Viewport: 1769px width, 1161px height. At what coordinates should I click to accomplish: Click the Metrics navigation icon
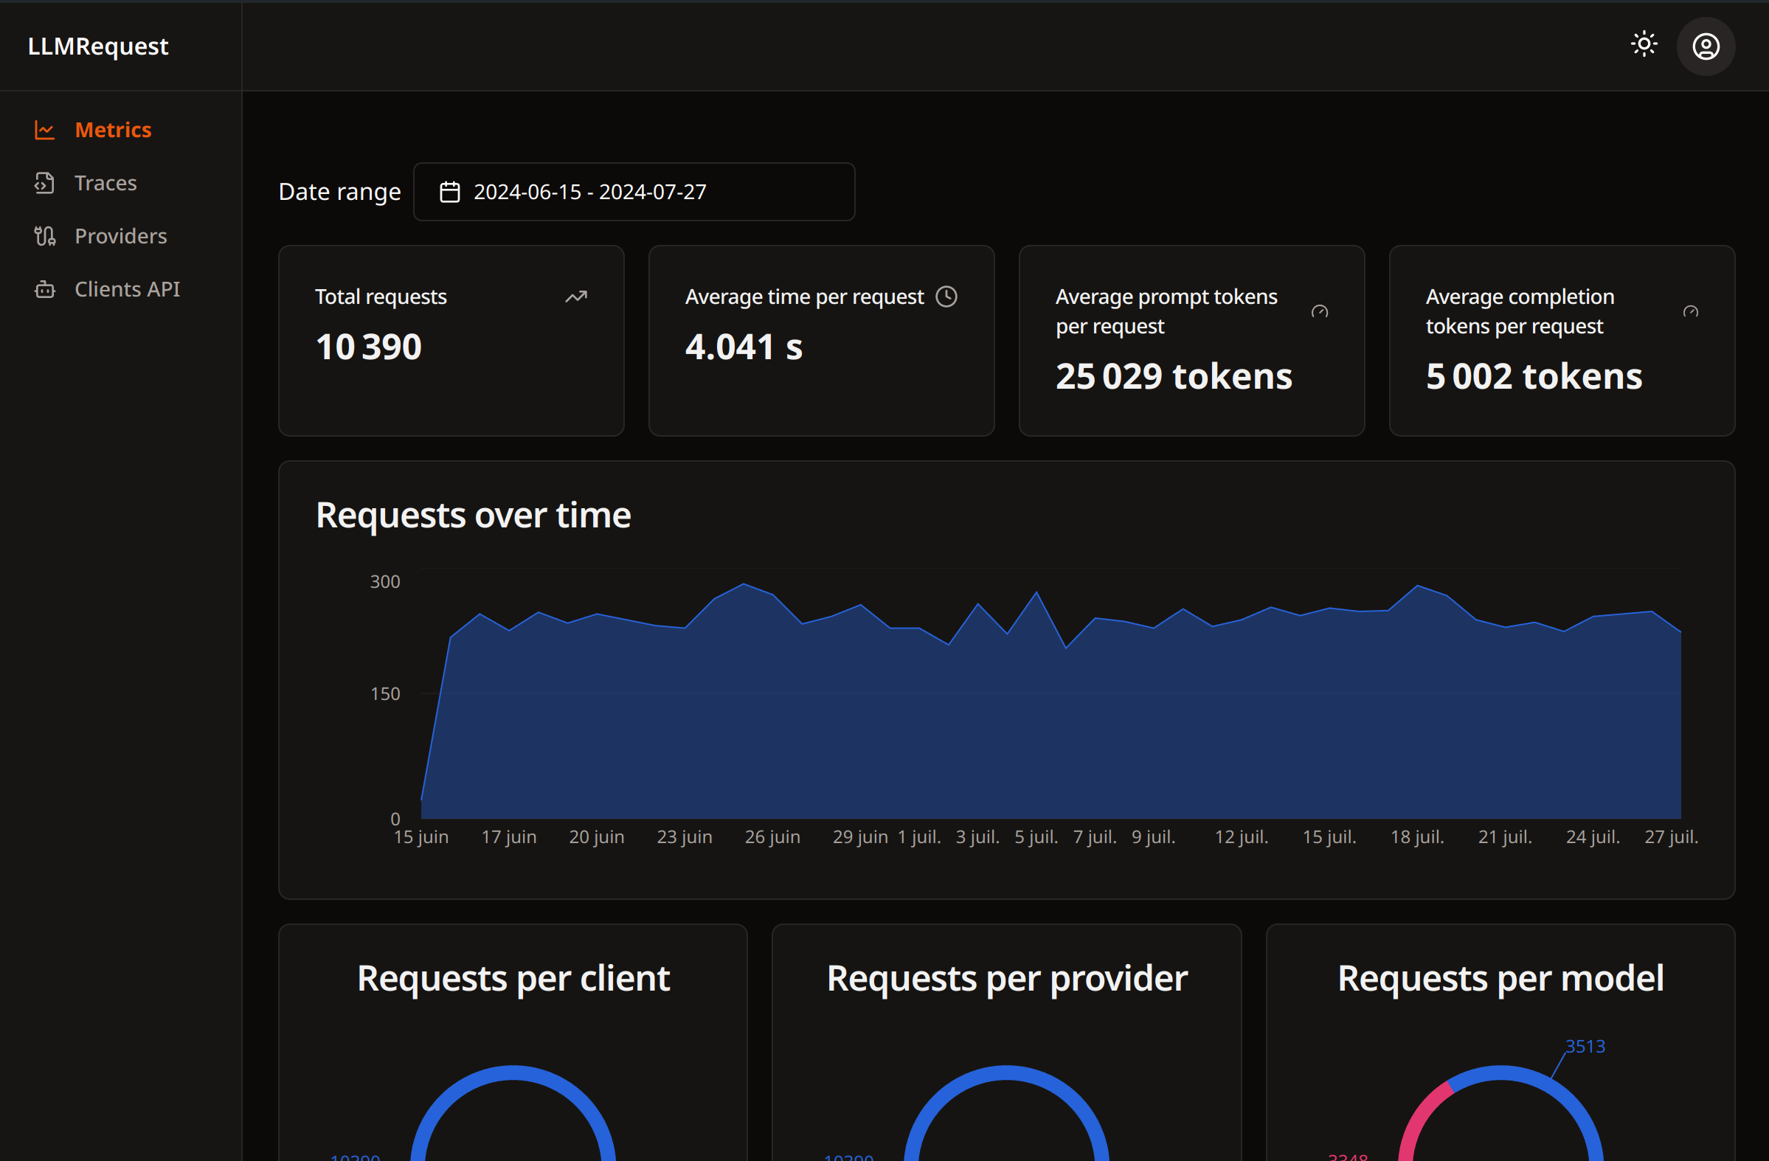(x=44, y=130)
